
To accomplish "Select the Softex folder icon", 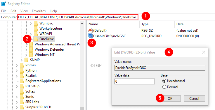I will (x=22, y=91).
